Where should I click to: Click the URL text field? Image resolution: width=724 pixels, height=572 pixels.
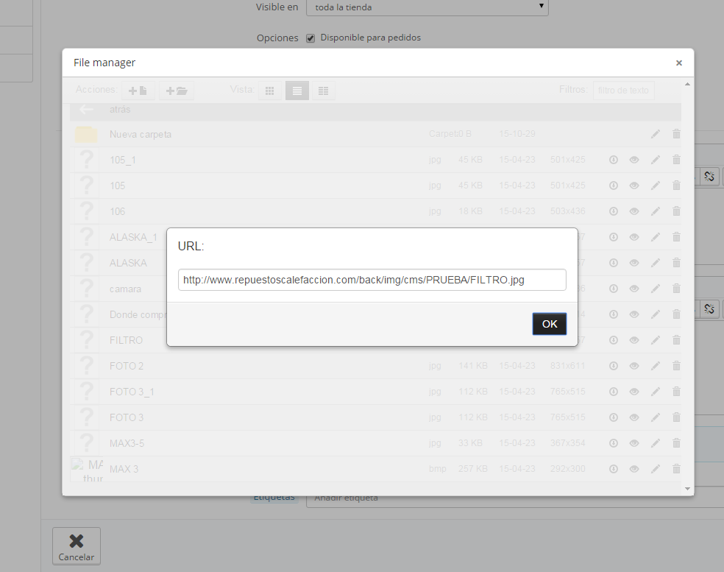click(372, 280)
